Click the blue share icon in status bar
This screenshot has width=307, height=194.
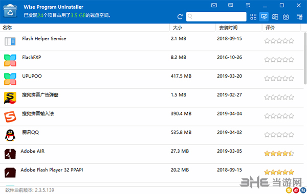tap(303, 190)
